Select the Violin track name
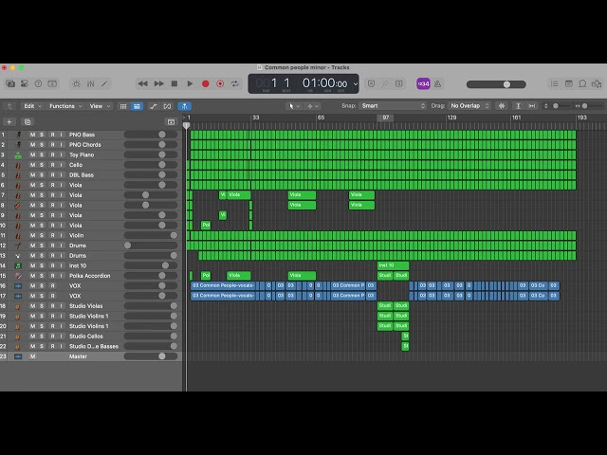Viewport: 607px width, 455px height. point(76,236)
